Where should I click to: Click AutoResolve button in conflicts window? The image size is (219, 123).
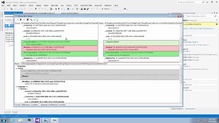[9, 17]
